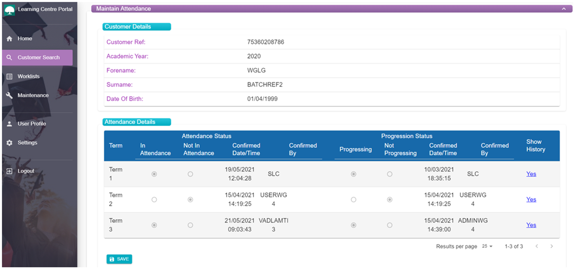The height and width of the screenshot is (270, 576).
Task: Open Worklists in the sidebar
Action: pyautogui.click(x=37, y=77)
